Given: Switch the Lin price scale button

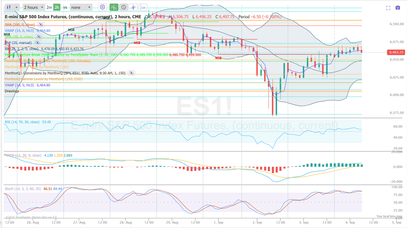Looking at the screenshot, I should click(x=142, y=7).
